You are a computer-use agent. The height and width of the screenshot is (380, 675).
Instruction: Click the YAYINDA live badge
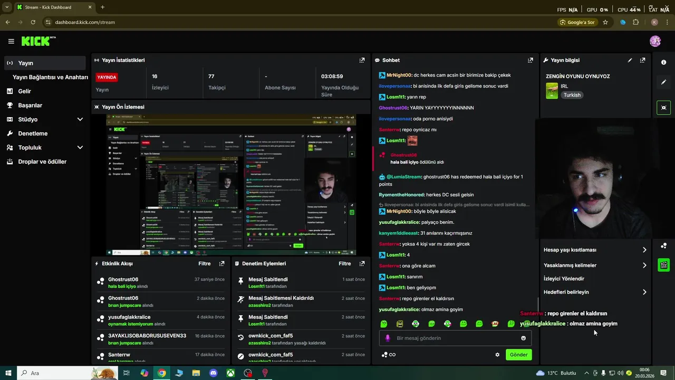point(107,77)
